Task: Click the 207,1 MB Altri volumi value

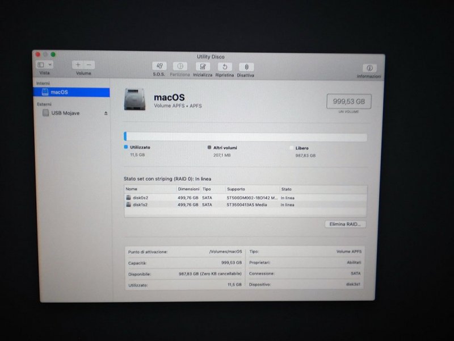Action: point(222,155)
